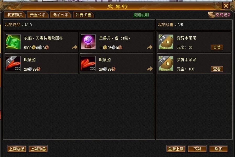The width and height of the screenshot is (235, 157).
Task: Open the 低价公示 tab
Action: coord(61,15)
